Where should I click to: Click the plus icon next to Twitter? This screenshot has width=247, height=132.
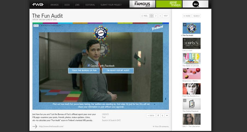pyautogui.click(x=167, y=115)
